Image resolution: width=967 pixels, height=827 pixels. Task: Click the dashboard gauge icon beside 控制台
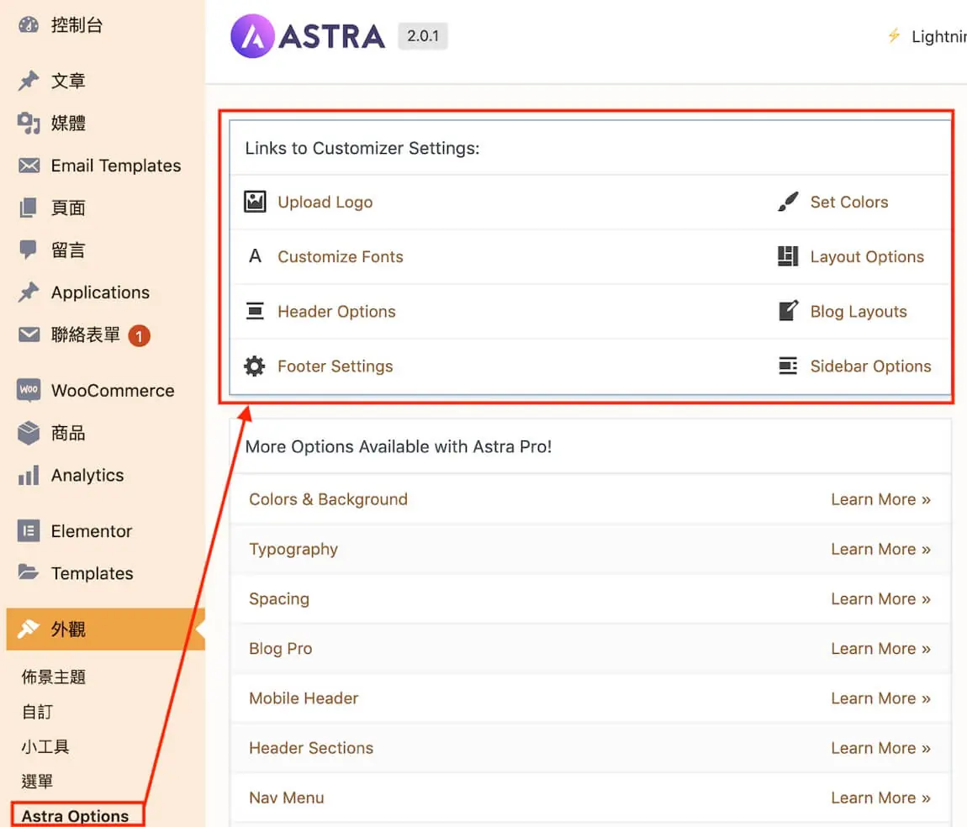pyautogui.click(x=29, y=24)
